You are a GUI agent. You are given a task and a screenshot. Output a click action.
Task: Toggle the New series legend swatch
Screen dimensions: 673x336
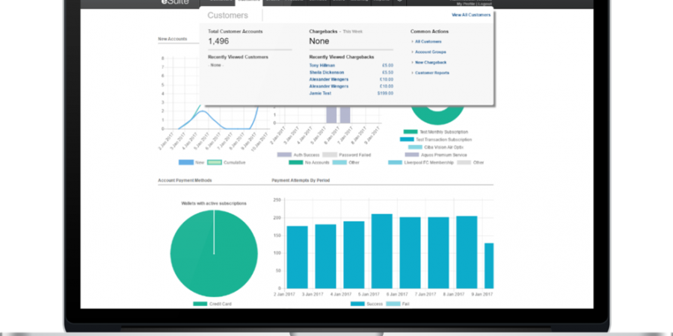click(185, 162)
